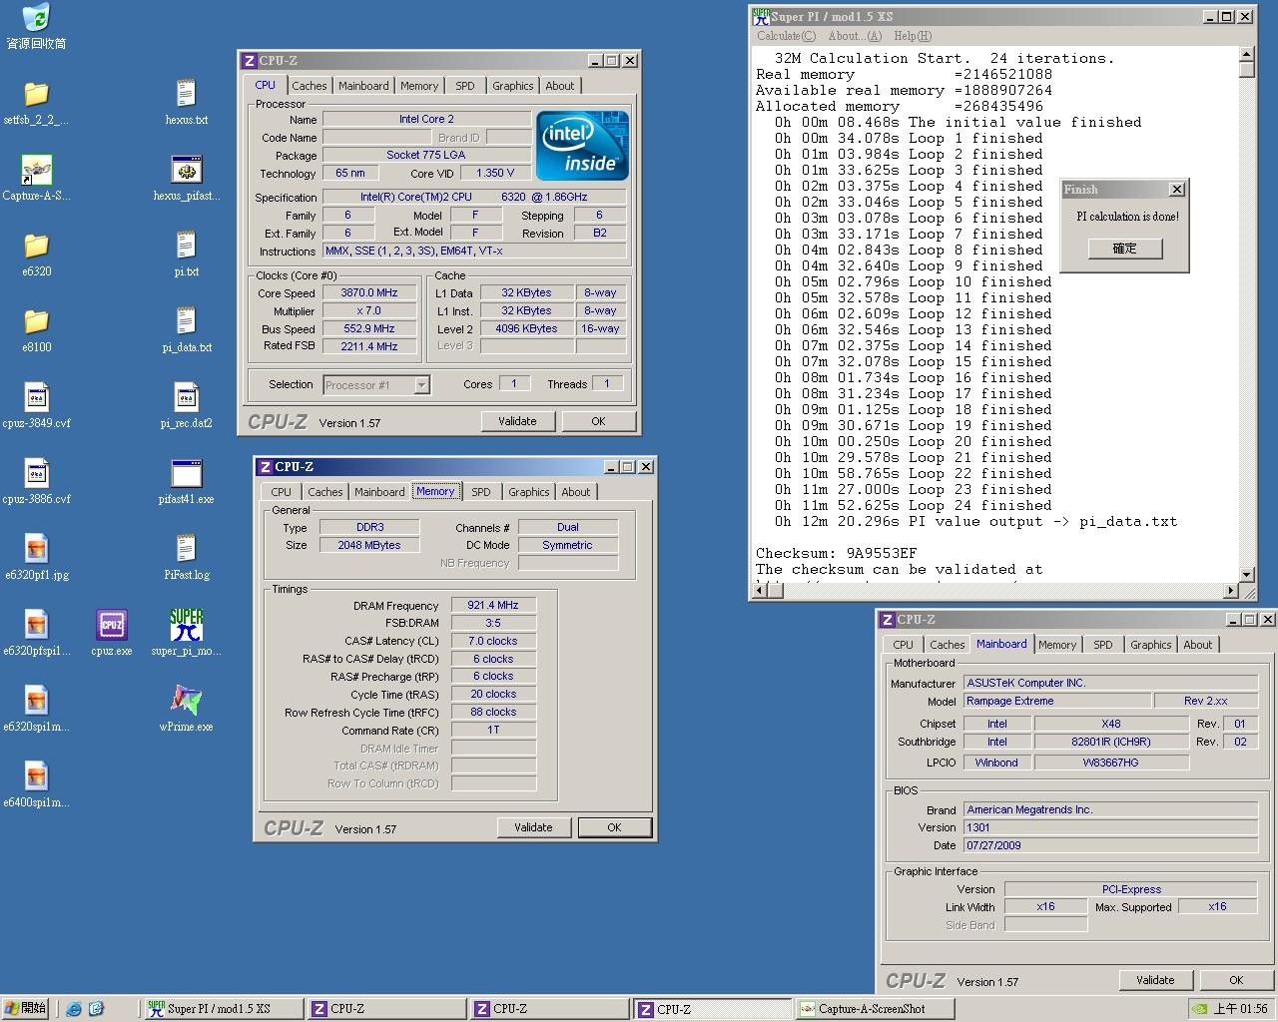This screenshot has height=1022, width=1278.
Task: Click OK in the Mainboard CPU-Z window
Action: tap(1236, 980)
